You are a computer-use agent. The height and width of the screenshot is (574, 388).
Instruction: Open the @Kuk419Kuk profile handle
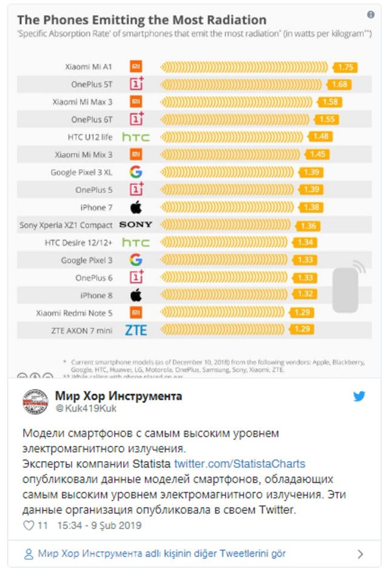point(77,409)
